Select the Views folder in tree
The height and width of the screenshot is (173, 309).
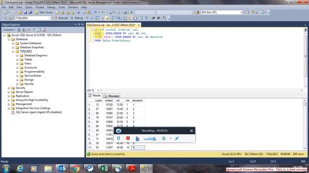(x=28, y=63)
